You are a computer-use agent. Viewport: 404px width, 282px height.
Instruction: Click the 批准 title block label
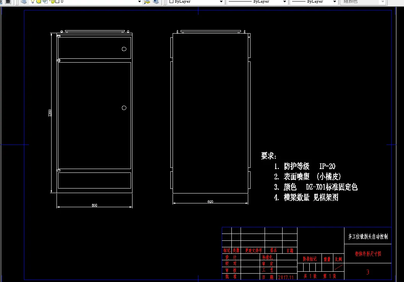(x=231, y=277)
